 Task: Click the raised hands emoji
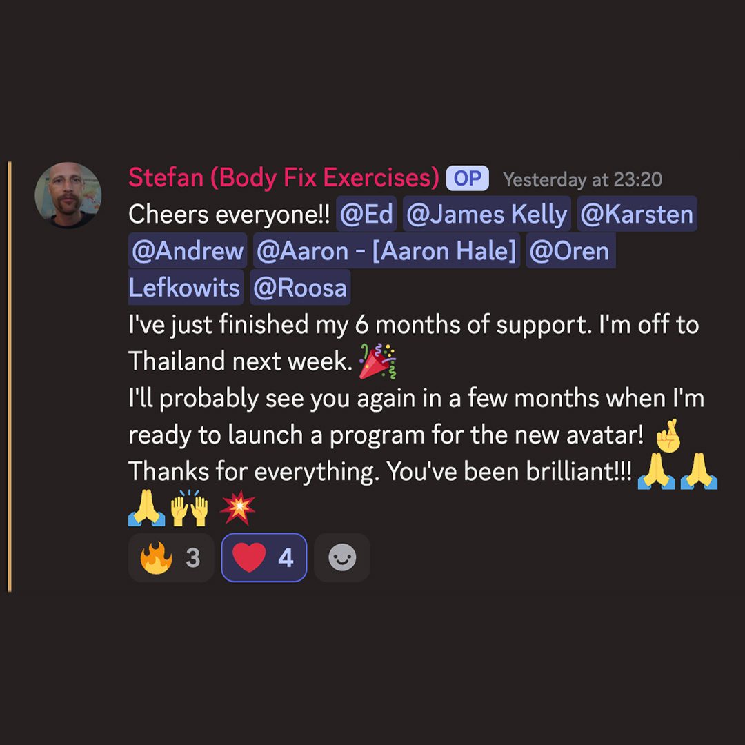coord(190,508)
